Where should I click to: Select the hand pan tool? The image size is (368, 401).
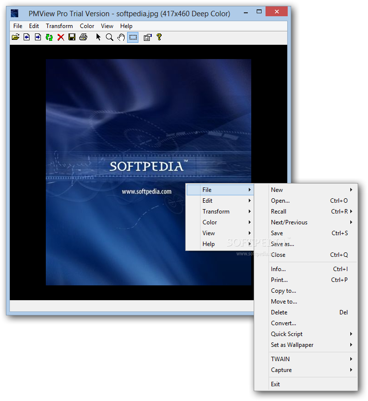tap(121, 37)
